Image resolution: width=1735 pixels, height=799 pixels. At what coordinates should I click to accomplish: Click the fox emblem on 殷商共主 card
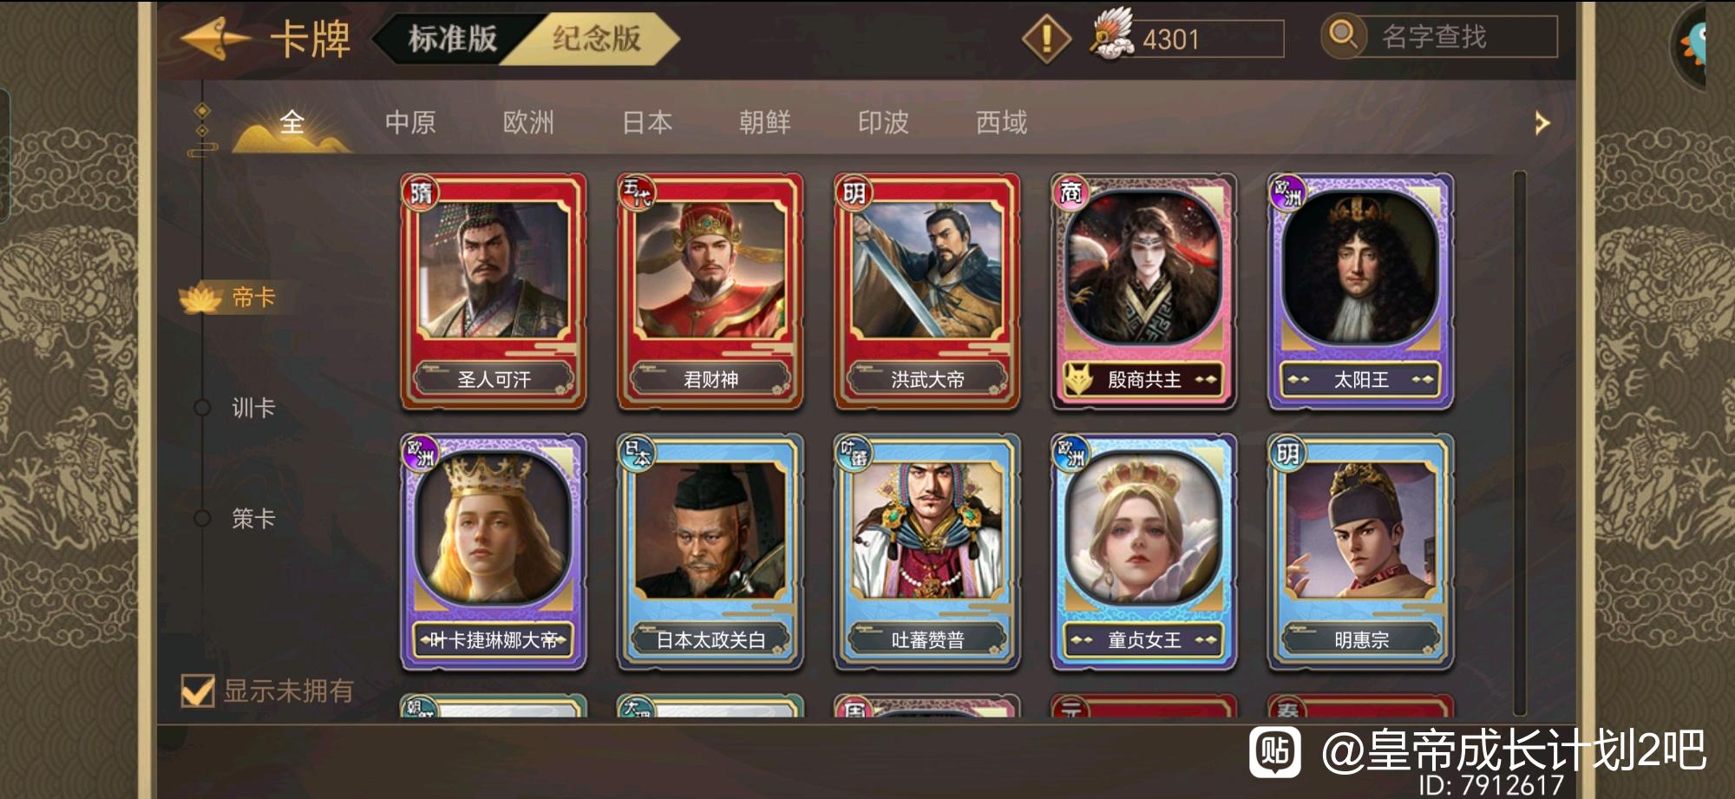tap(1078, 379)
